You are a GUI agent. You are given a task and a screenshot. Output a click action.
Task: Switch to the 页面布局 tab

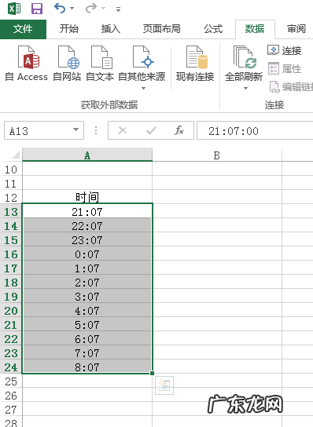pos(162,29)
